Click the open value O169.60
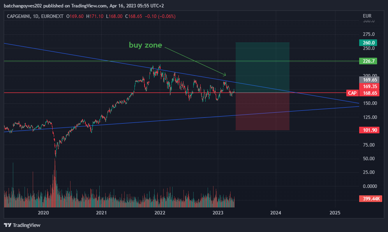The image size is (388, 232). (x=75, y=16)
